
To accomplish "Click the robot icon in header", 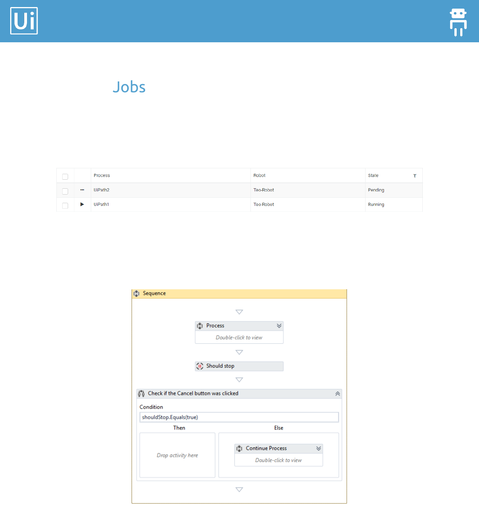I will (x=458, y=22).
